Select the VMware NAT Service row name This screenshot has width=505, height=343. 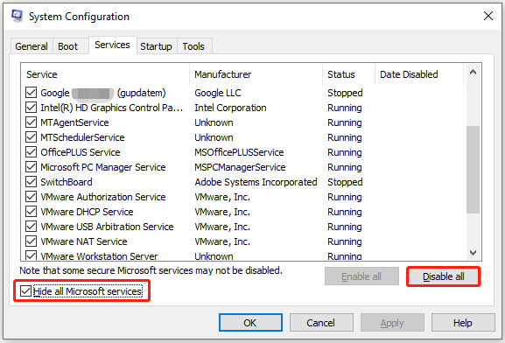click(x=84, y=241)
